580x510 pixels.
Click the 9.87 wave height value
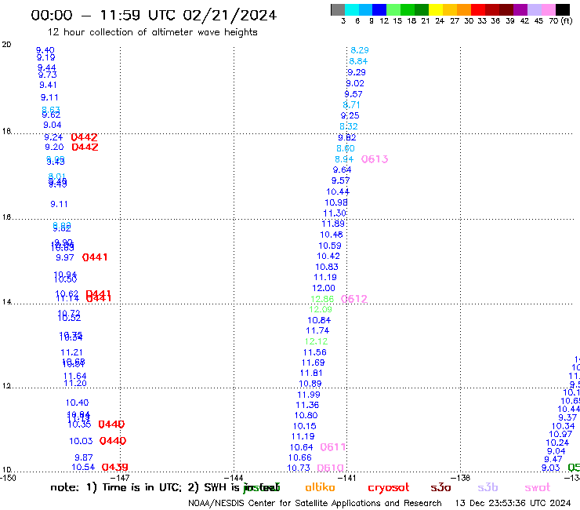click(x=84, y=457)
